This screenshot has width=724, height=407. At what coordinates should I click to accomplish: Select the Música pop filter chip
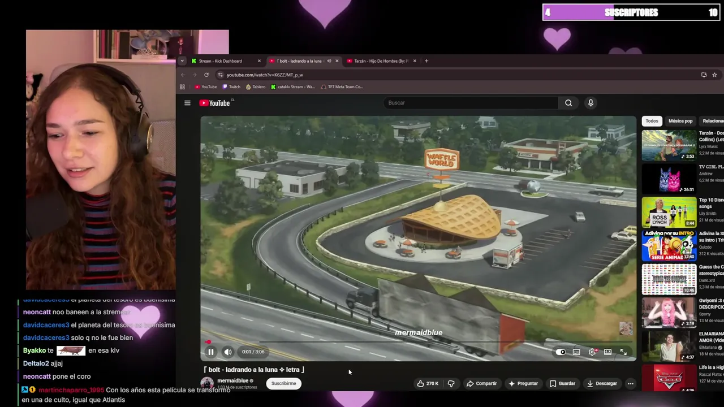[680, 121]
